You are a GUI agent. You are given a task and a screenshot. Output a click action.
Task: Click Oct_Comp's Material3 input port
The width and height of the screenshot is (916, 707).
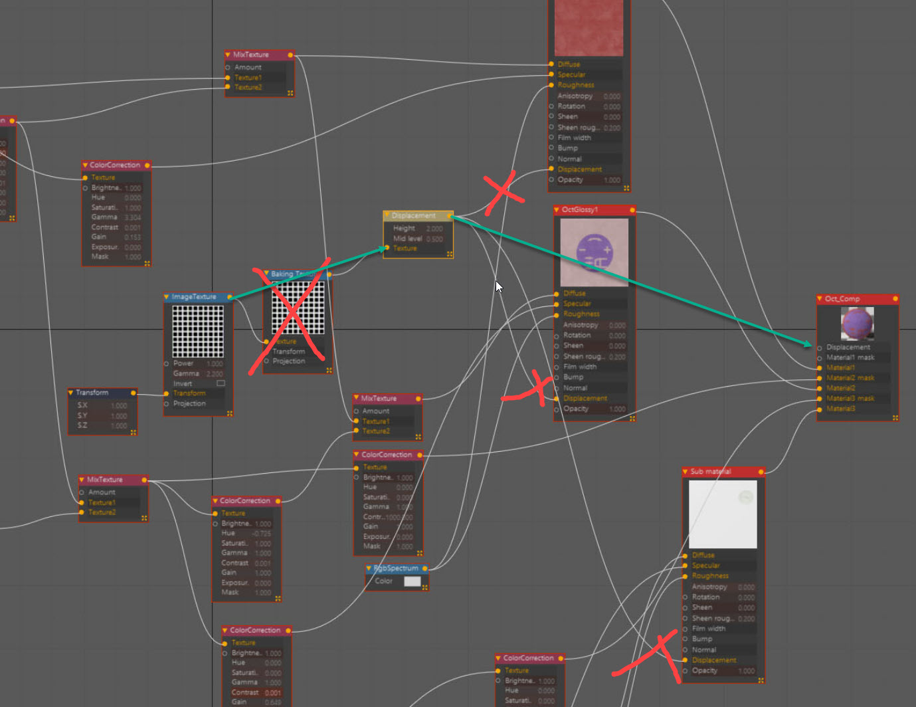click(x=820, y=409)
